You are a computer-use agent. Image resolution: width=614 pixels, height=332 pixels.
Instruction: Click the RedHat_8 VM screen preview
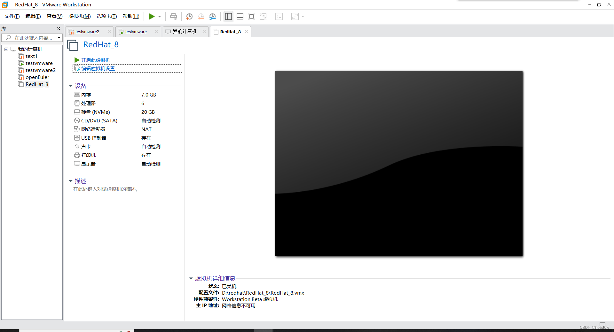(399, 164)
